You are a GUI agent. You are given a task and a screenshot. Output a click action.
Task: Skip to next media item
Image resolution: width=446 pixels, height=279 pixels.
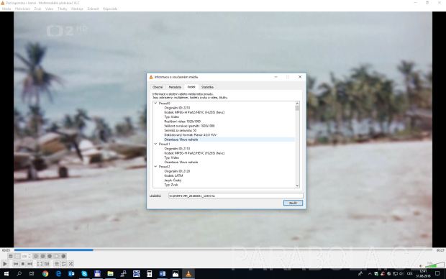[x=29, y=264]
